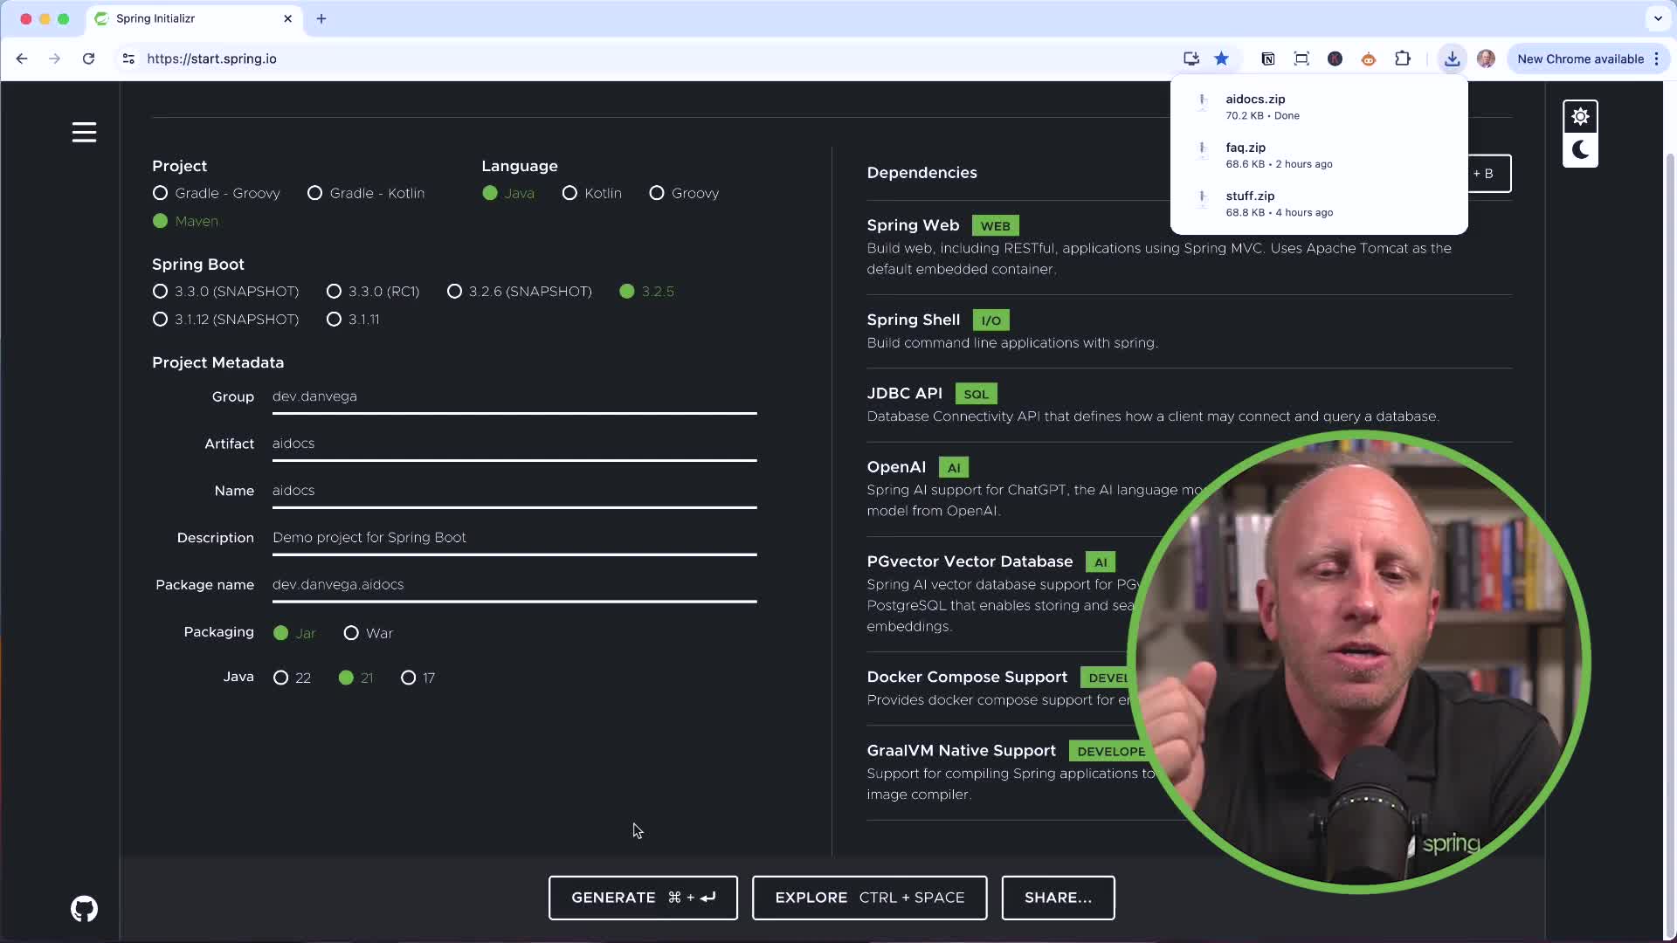Close the Spring Initializr tab
Viewport: 1677px width, 943px height.
288,18
